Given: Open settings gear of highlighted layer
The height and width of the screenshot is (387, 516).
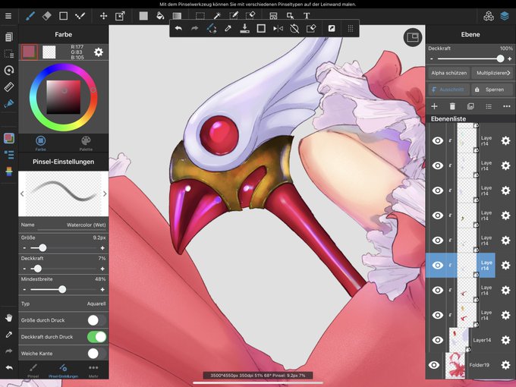Looking at the screenshot, I should pos(505,266).
